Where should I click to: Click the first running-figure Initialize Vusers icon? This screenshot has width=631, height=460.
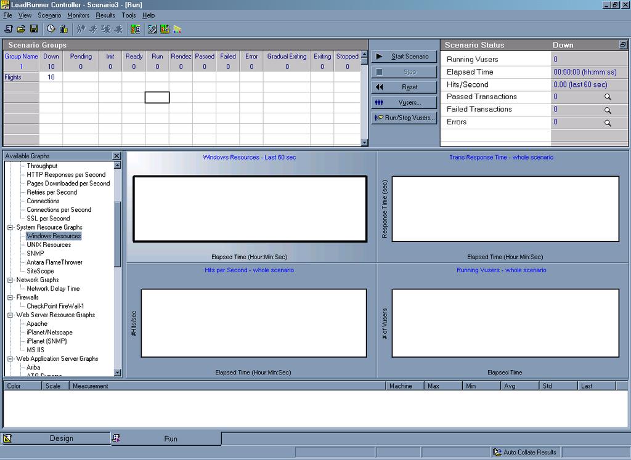tap(81, 29)
